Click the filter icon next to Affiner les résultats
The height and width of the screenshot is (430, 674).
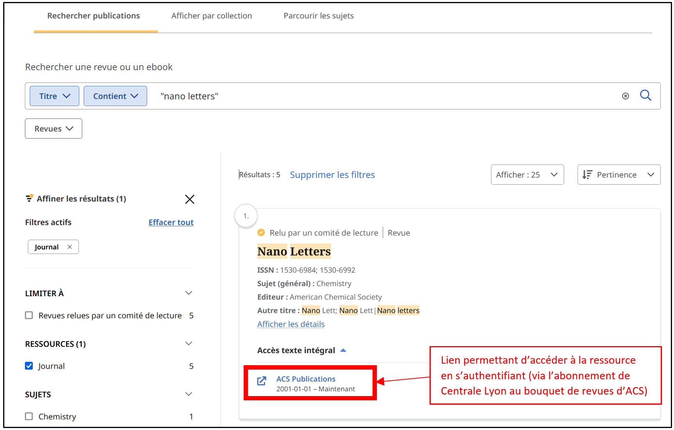29,198
